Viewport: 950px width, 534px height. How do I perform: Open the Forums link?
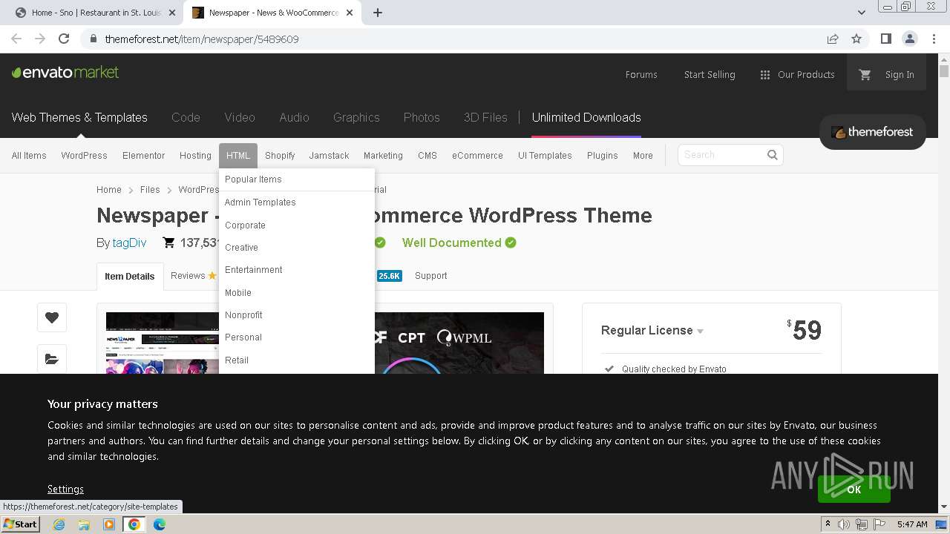pos(641,74)
